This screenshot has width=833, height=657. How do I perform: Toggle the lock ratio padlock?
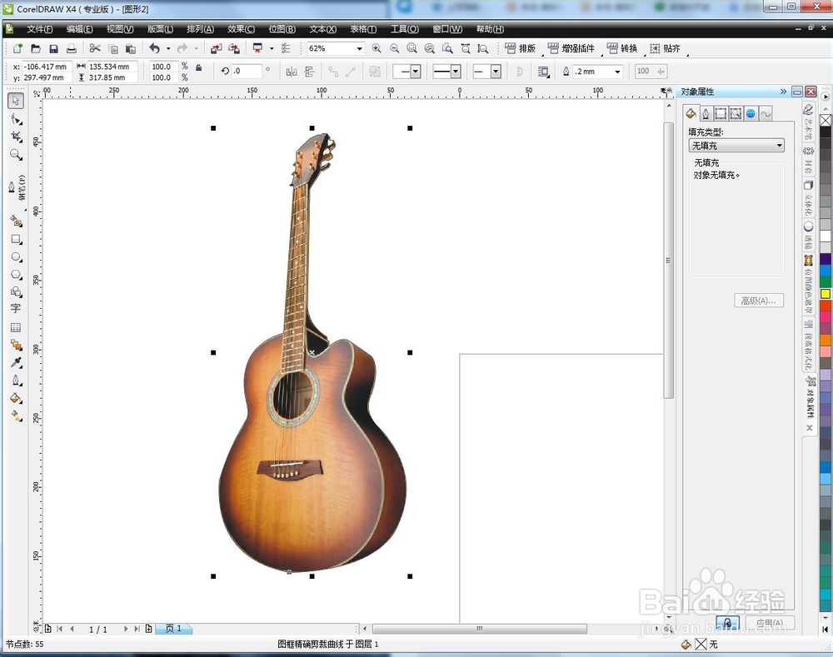199,67
